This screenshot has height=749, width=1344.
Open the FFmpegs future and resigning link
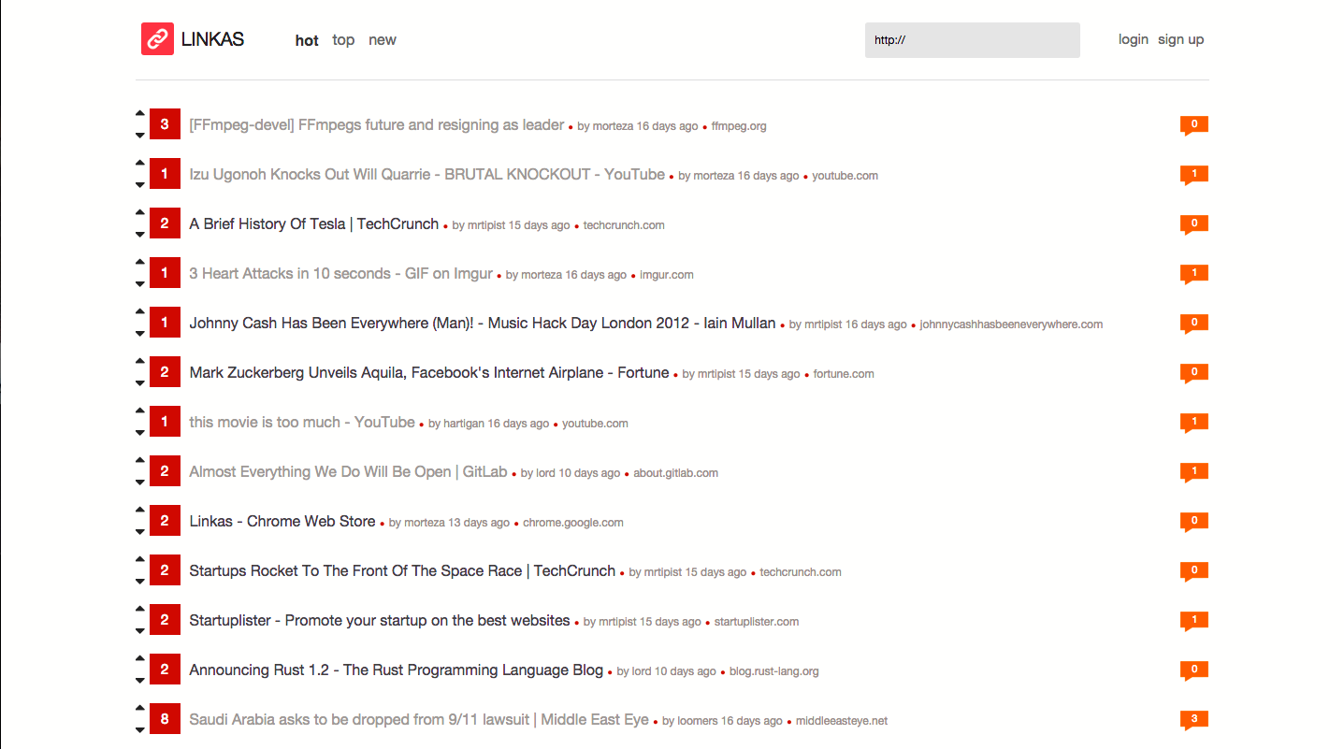pyautogui.click(x=377, y=125)
